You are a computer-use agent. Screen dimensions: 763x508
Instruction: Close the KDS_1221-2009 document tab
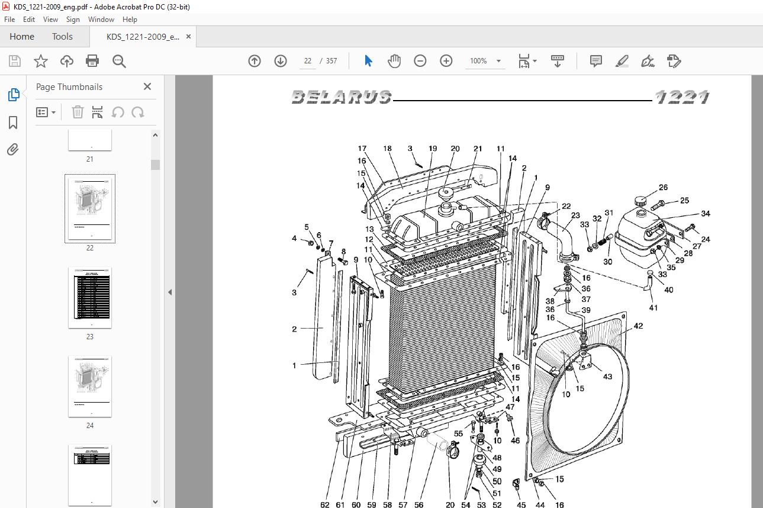pos(188,37)
